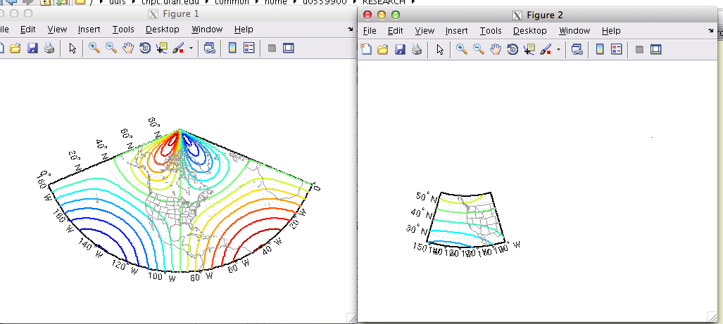Screen dimensions: 723x324
Task: Click dock arrow at Figure 1 menu bar end
Action: click(x=351, y=30)
